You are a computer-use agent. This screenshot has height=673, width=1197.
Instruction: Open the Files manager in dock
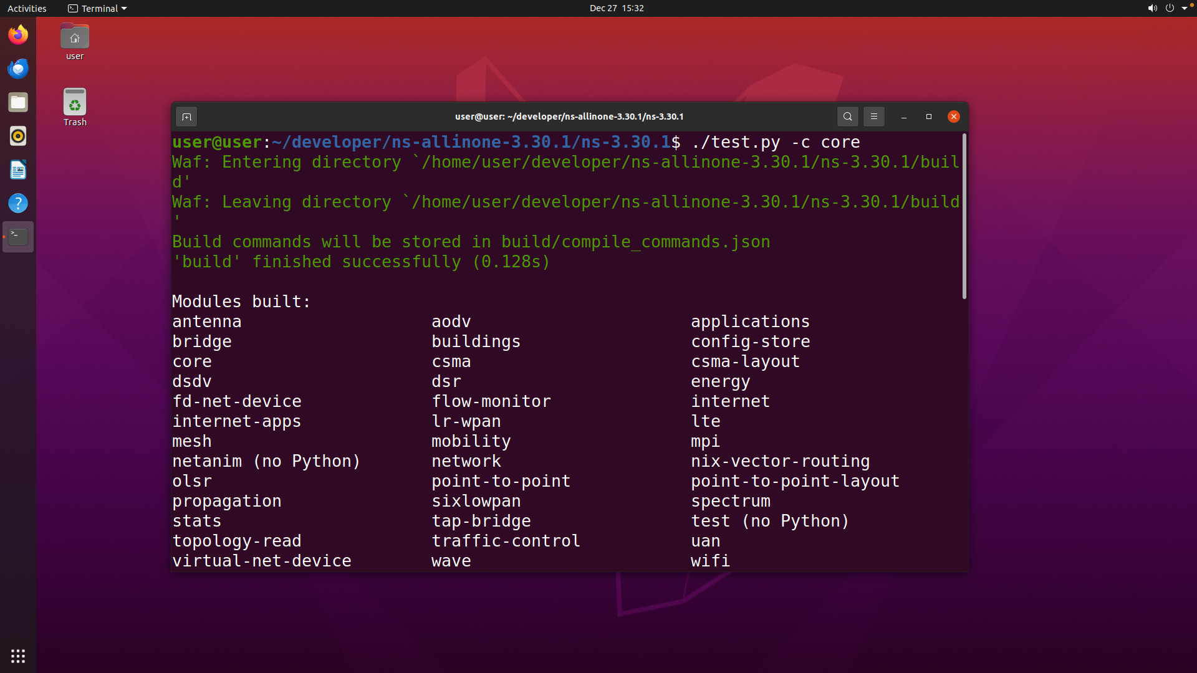tap(18, 102)
